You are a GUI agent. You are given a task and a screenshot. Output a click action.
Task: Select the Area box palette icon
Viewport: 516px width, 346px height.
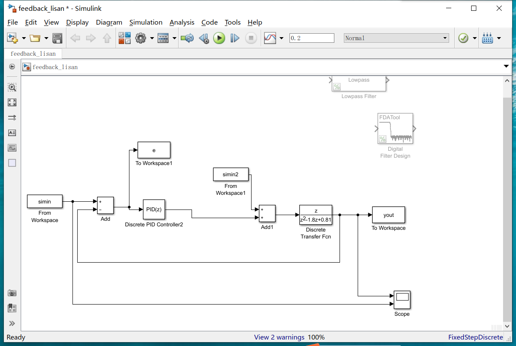[x=12, y=163]
